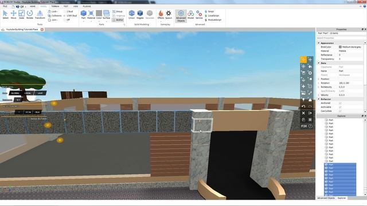The width and height of the screenshot is (367, 206).
Task: Choose the Select tool in the ribbon
Action: [5, 15]
